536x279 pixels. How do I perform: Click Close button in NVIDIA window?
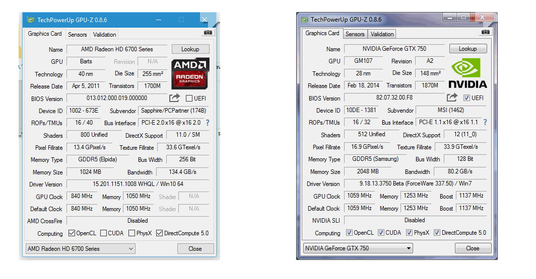[x=473, y=248]
